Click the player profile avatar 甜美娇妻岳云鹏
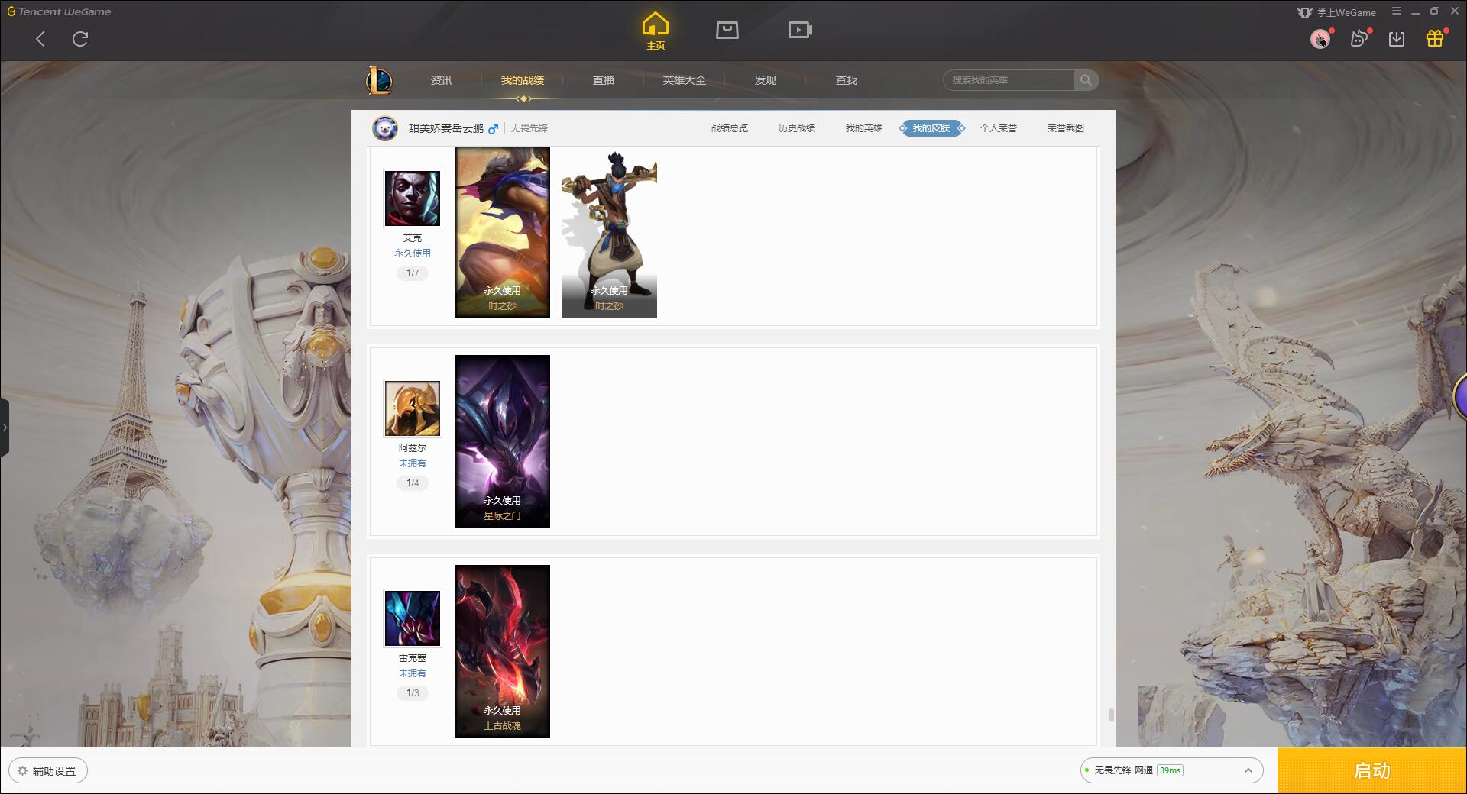Image resolution: width=1467 pixels, height=794 pixels. click(385, 128)
